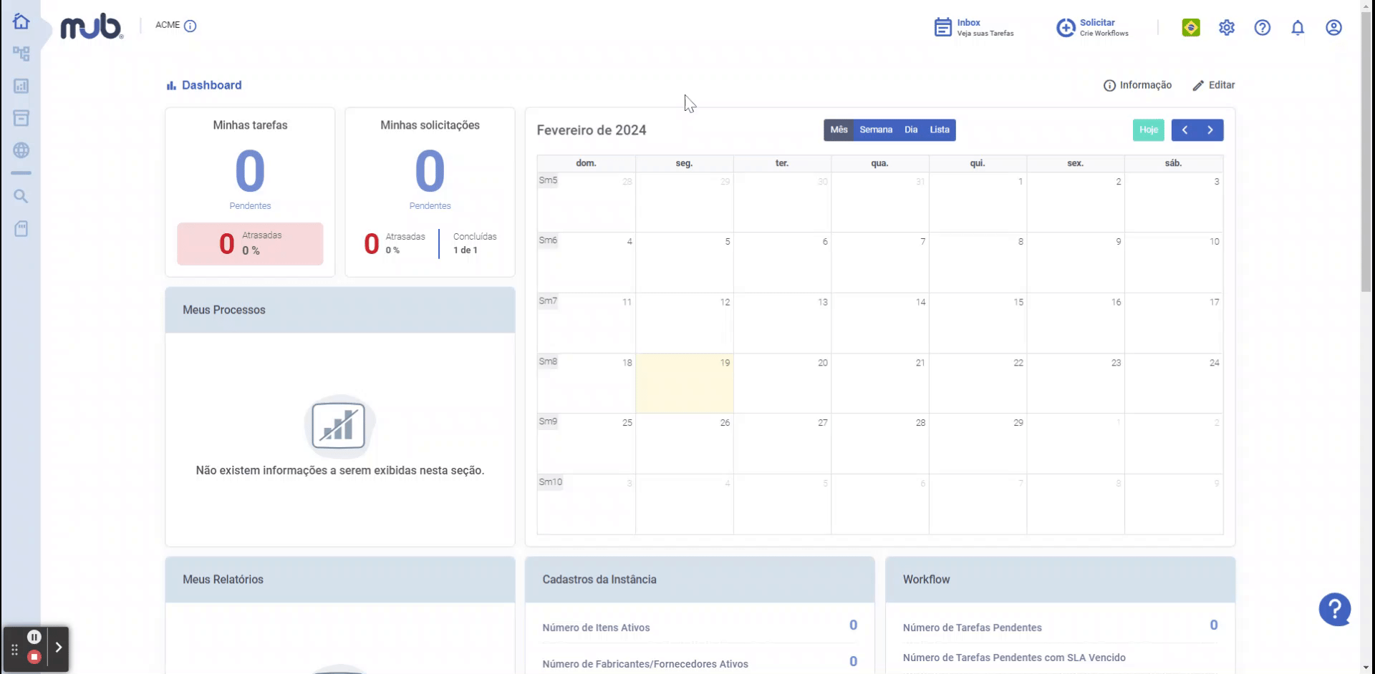This screenshot has width=1375, height=674.
Task: Open the globe sidebar icon
Action: coord(21,150)
